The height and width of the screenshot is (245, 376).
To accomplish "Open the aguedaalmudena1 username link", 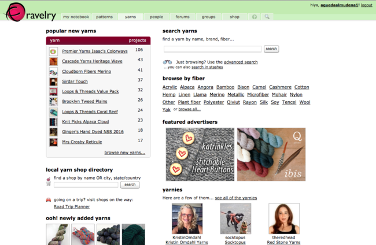I will (340, 5).
